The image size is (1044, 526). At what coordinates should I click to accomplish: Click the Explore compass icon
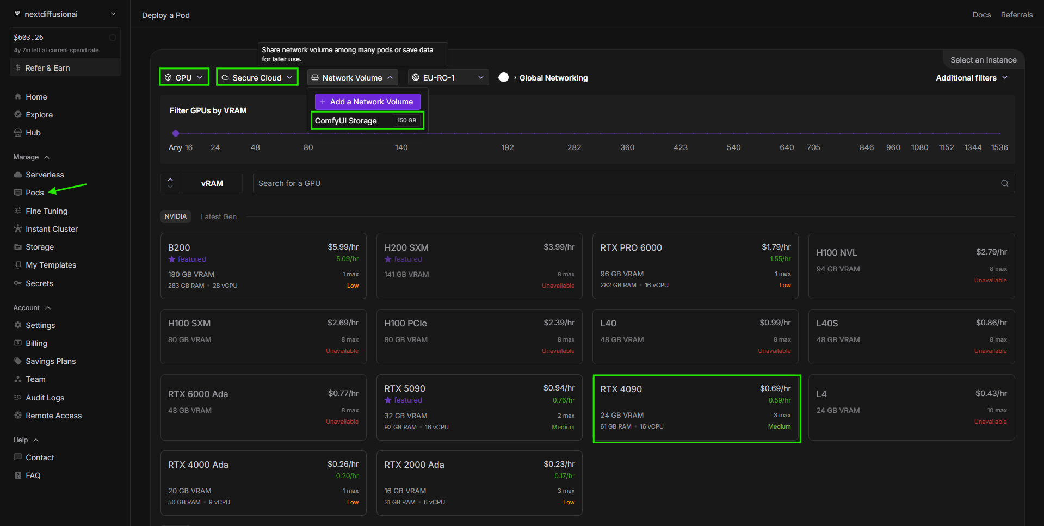18,115
